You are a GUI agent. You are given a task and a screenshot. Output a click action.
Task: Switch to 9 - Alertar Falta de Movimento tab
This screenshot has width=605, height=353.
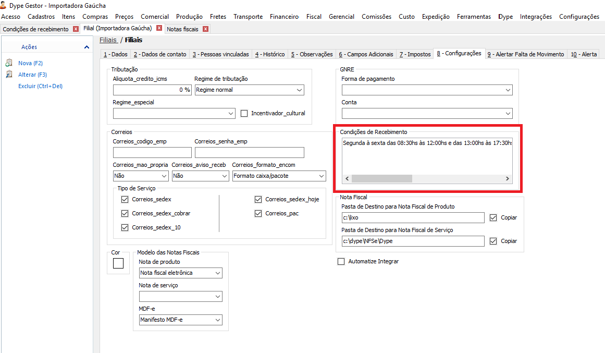pyautogui.click(x=525, y=54)
